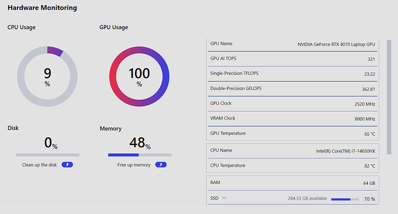This screenshot has height=214, width=398.
Task: Click the 65 °C GPU temperature value
Action: click(370, 134)
